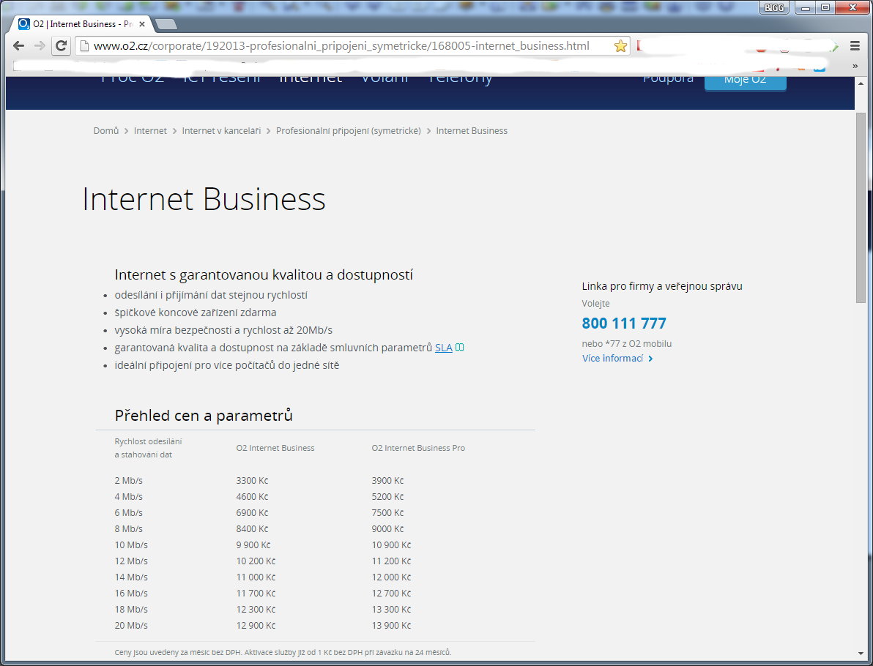Screen dimensions: 873x666
Task: Open Internet v kanceláři breadcrumb
Action: (221, 131)
